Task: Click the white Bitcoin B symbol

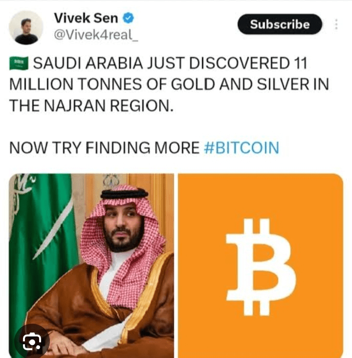Action: click(x=261, y=267)
